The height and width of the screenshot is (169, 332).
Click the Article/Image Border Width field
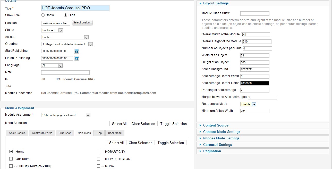(x=255, y=77)
